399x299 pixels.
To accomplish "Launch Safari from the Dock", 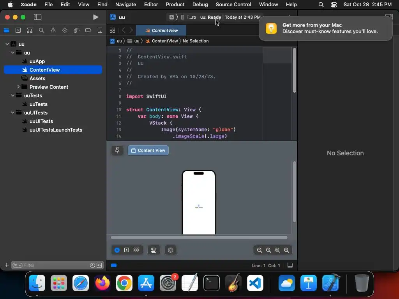I will 81,283.
